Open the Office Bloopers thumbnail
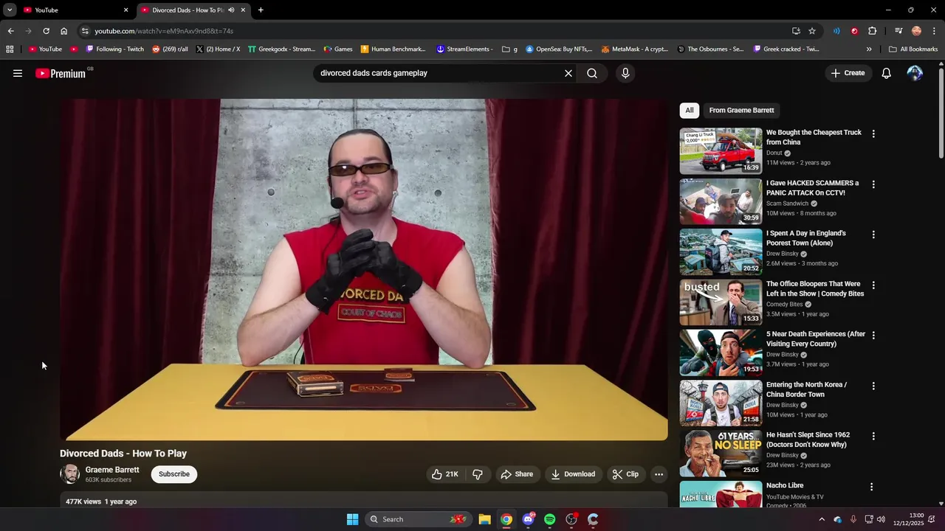This screenshot has width=945, height=531. (721, 302)
